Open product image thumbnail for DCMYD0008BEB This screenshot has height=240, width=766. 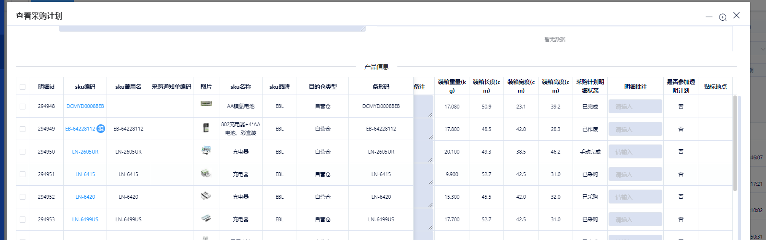[x=206, y=104]
